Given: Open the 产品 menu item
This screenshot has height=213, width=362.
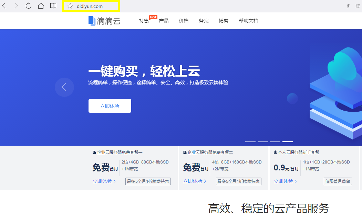Looking at the screenshot, I should click(164, 21).
